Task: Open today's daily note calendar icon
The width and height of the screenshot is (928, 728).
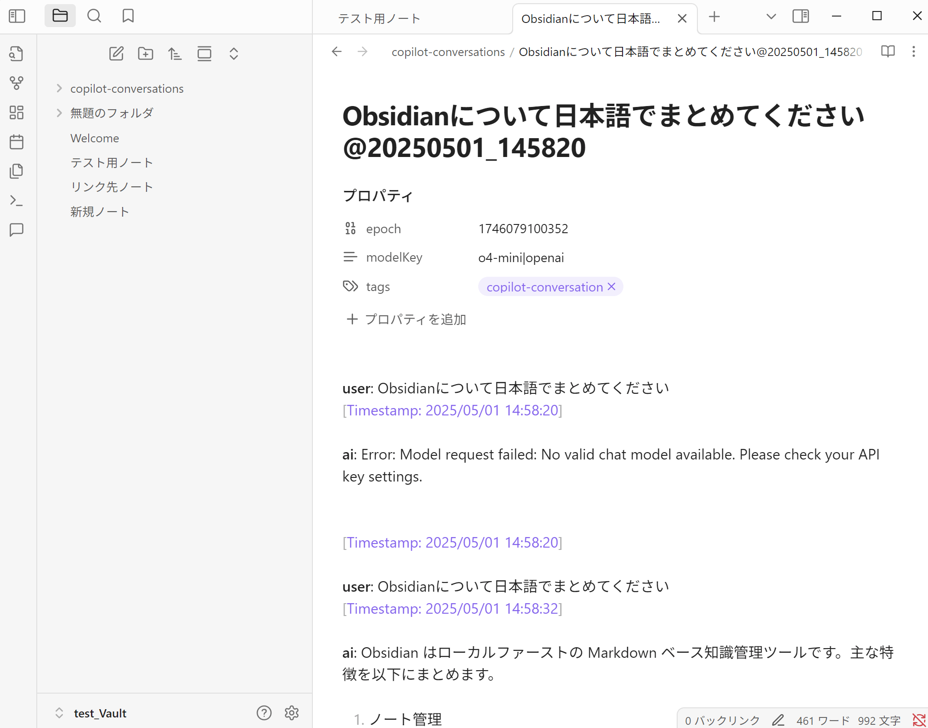Action: (x=17, y=142)
